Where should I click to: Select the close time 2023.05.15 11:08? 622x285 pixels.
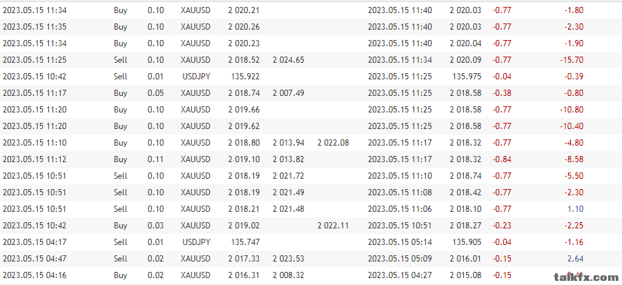[x=400, y=193]
